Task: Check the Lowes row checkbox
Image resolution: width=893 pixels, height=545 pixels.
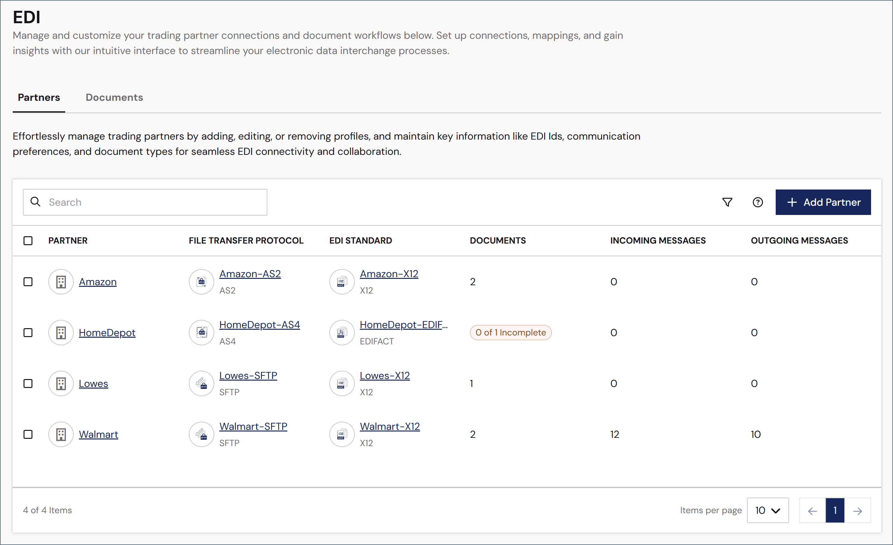Action: (x=28, y=383)
